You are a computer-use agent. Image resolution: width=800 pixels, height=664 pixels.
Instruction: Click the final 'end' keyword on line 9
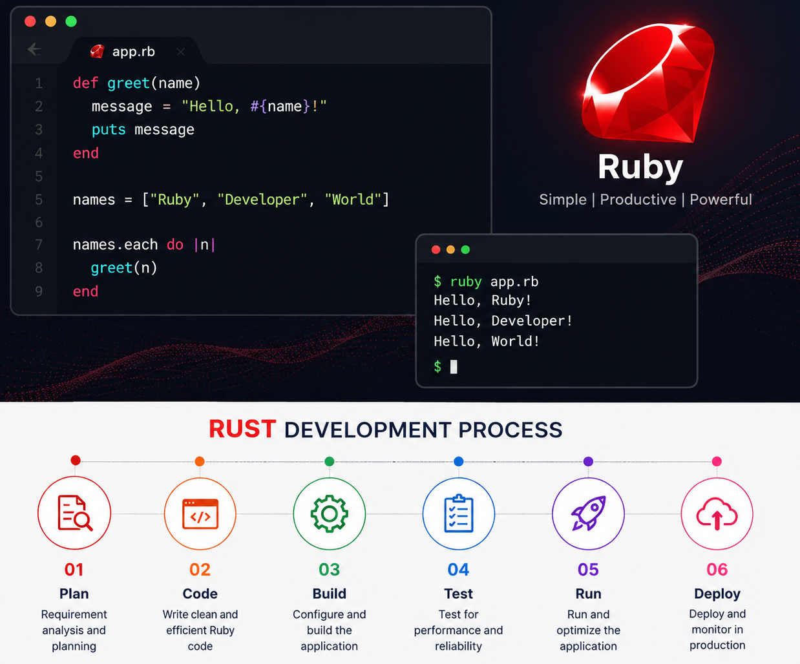[x=85, y=291]
